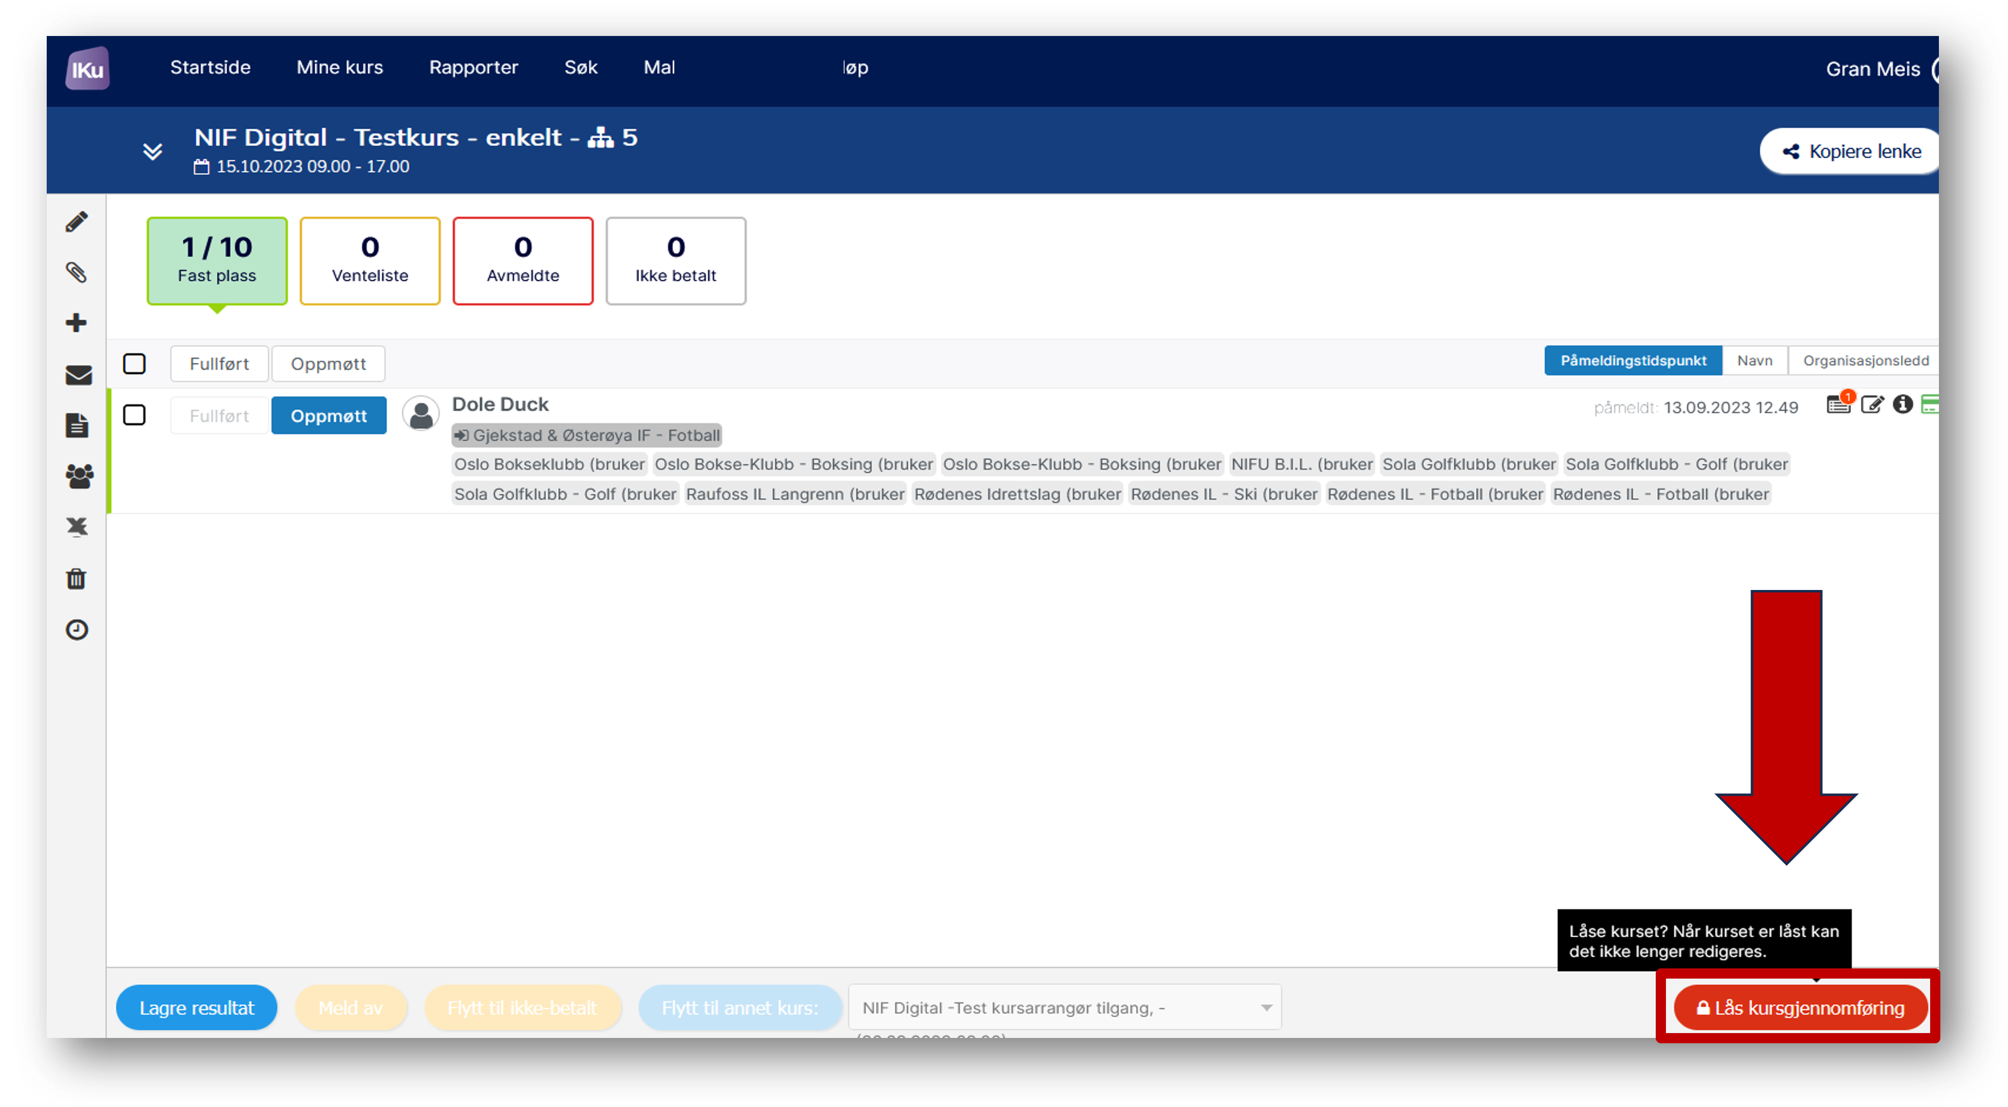Click the green payment card icon
Image resolution: width=2008 pixels, height=1107 pixels.
pos(1930,404)
